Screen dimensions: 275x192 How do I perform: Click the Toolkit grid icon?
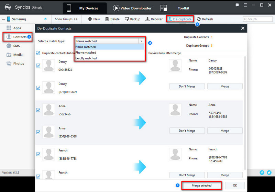pyautogui.click(x=164, y=8)
